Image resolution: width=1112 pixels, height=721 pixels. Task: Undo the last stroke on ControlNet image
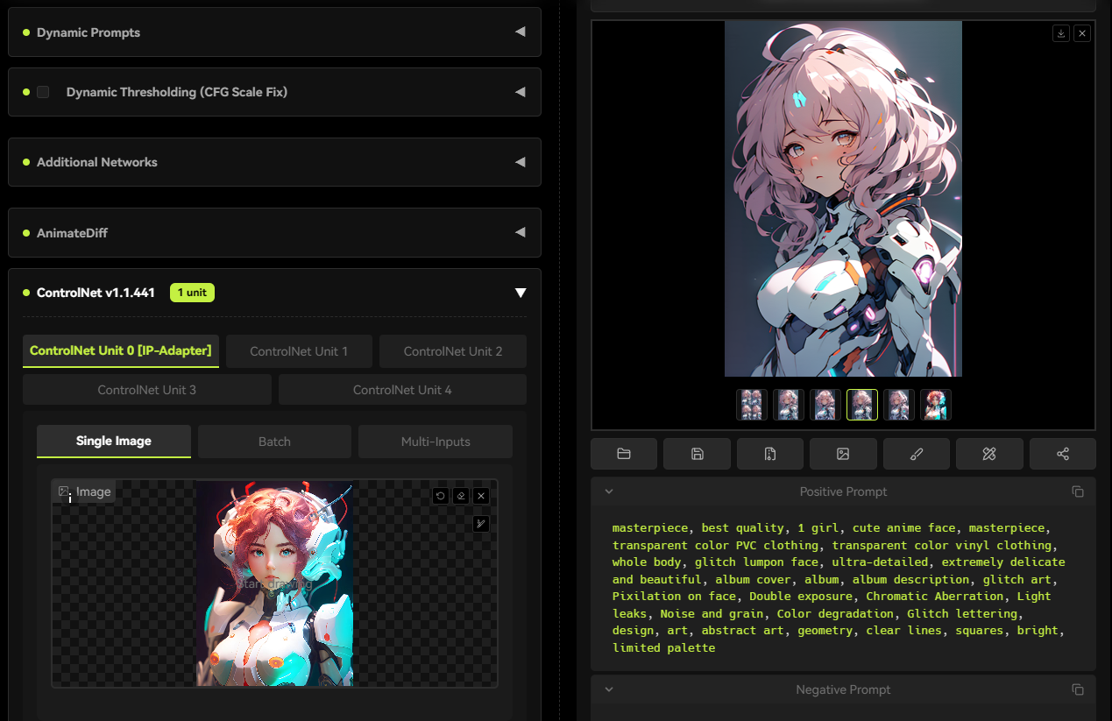pyautogui.click(x=440, y=496)
